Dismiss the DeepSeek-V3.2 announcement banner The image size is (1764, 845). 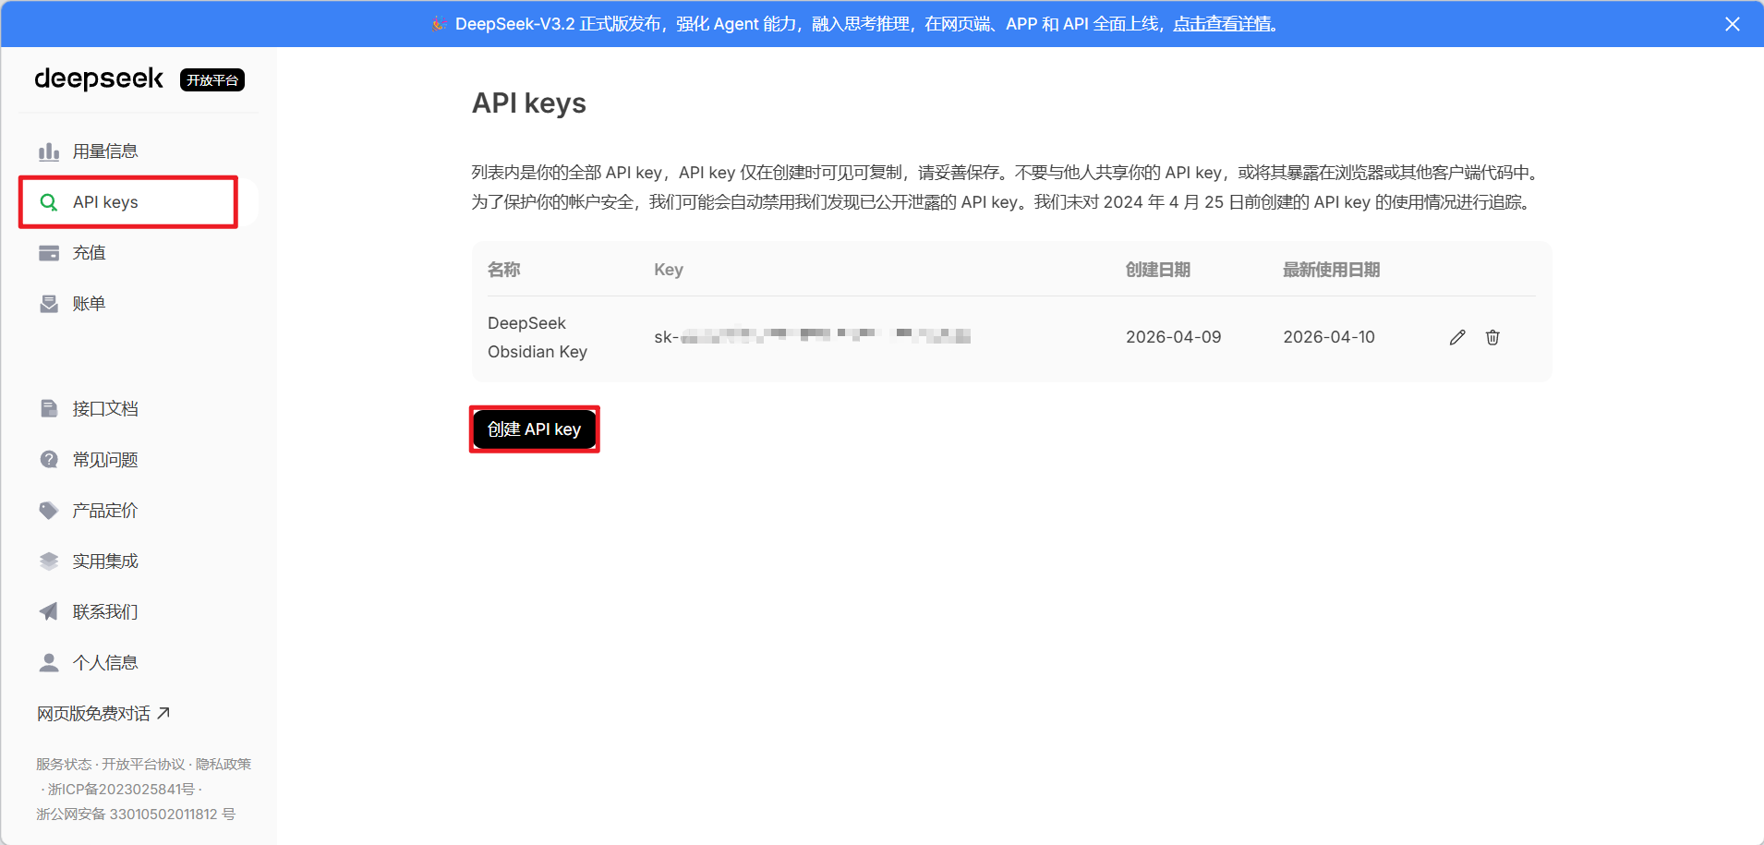[x=1733, y=24]
